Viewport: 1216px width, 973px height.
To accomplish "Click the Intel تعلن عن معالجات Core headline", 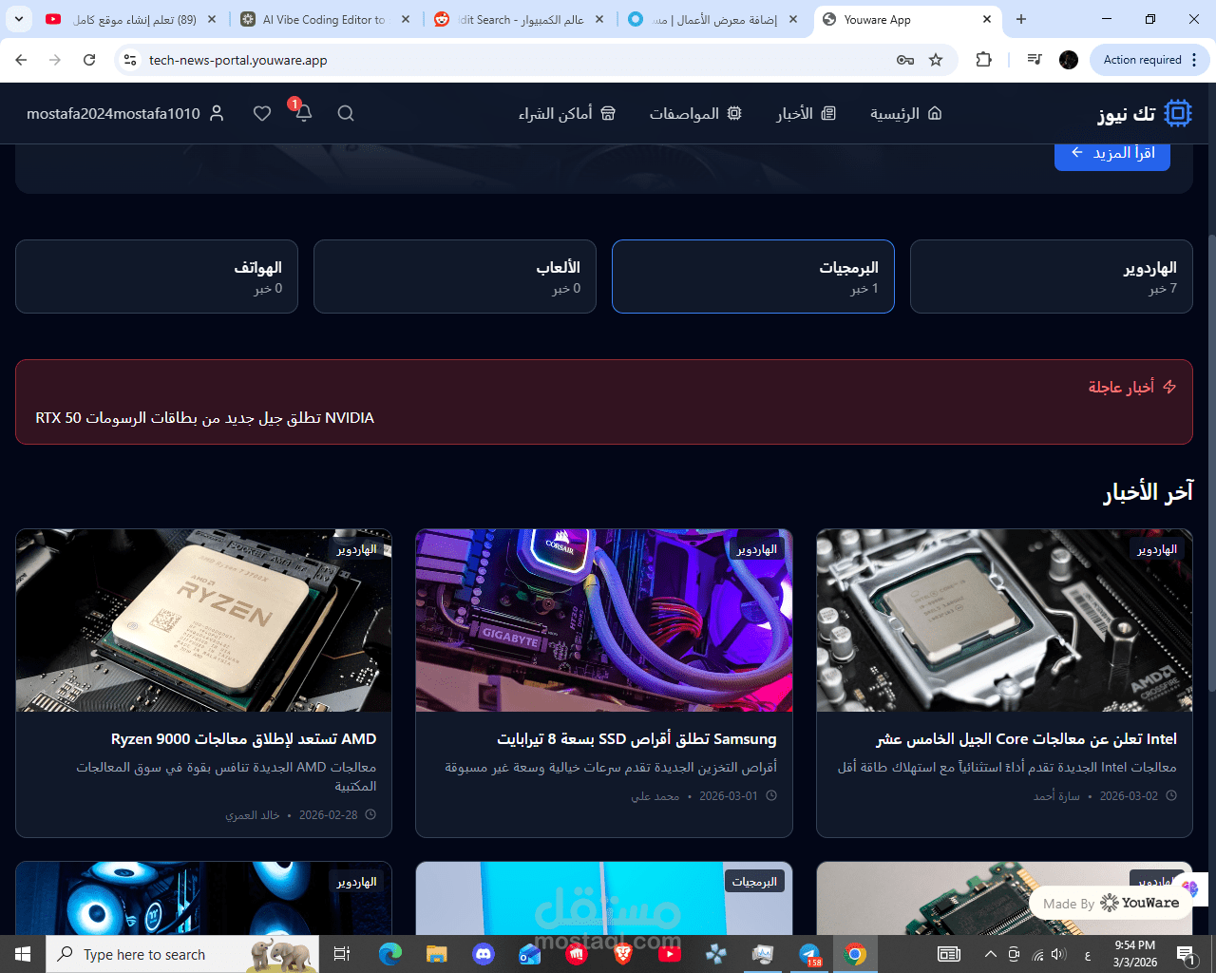I will [x=1026, y=739].
